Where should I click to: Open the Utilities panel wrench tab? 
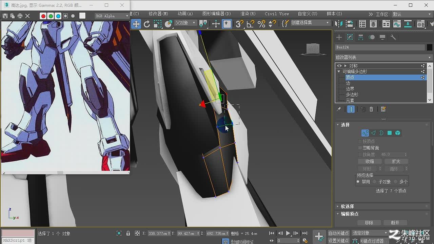point(393,37)
